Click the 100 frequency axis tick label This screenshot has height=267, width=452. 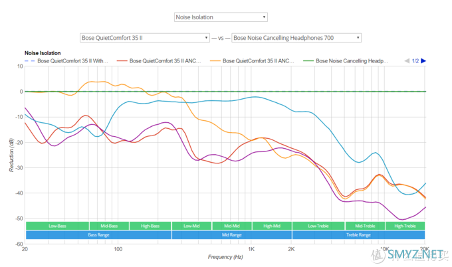pyautogui.click(x=118, y=249)
